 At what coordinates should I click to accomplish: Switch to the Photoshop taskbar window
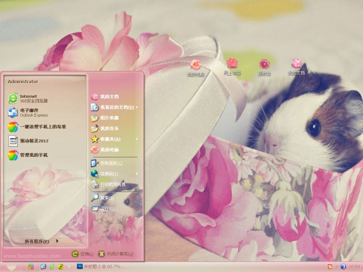pyautogui.click(x=101, y=266)
